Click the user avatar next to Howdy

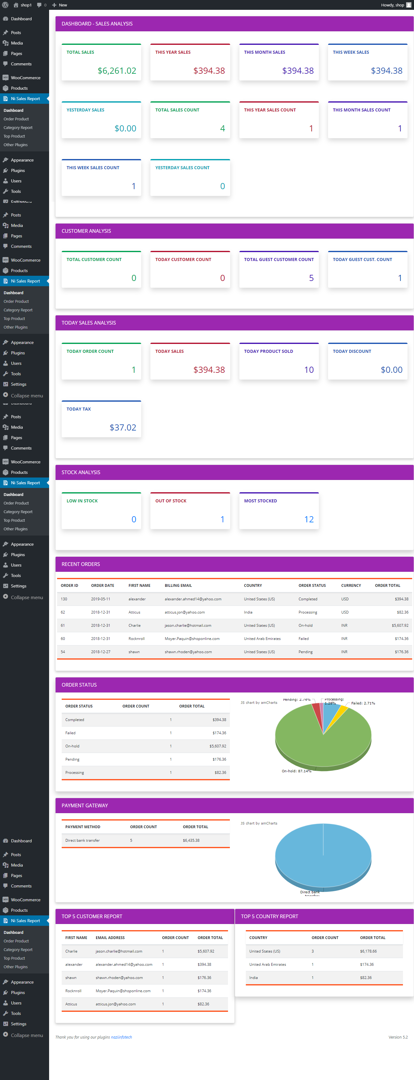(x=408, y=5)
